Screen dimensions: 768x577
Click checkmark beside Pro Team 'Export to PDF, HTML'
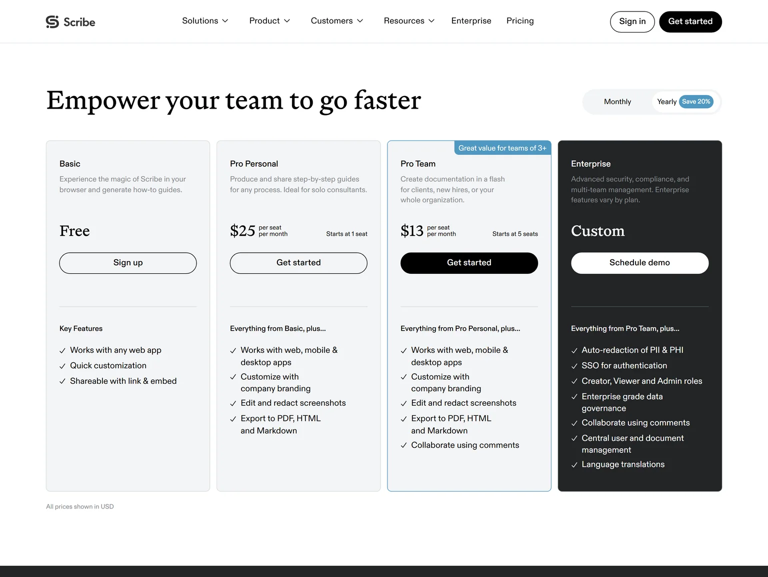[x=403, y=419]
